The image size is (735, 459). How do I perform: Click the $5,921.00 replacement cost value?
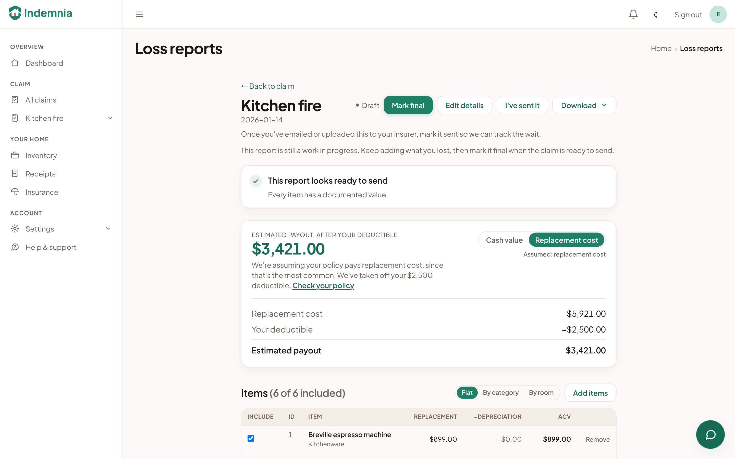click(x=586, y=314)
